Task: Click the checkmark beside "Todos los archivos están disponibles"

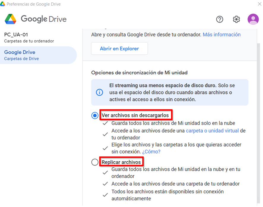Action: click(105, 195)
